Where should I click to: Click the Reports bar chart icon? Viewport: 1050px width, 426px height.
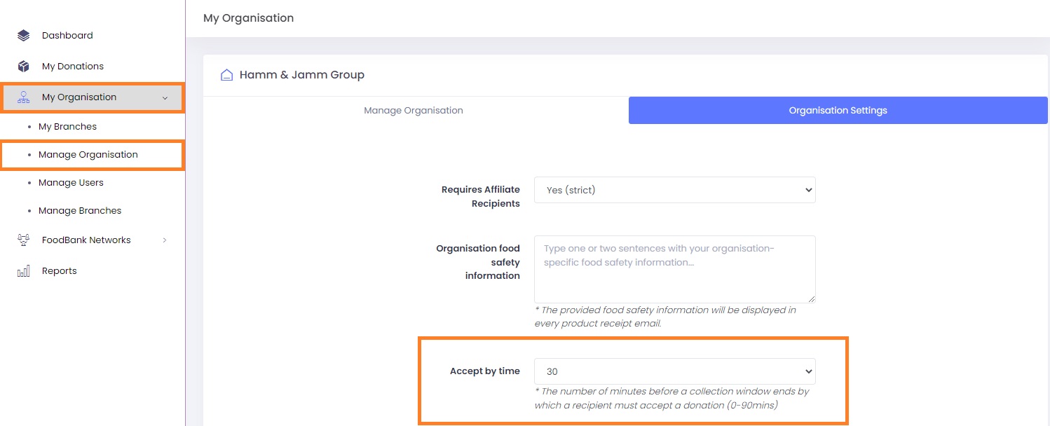point(24,271)
